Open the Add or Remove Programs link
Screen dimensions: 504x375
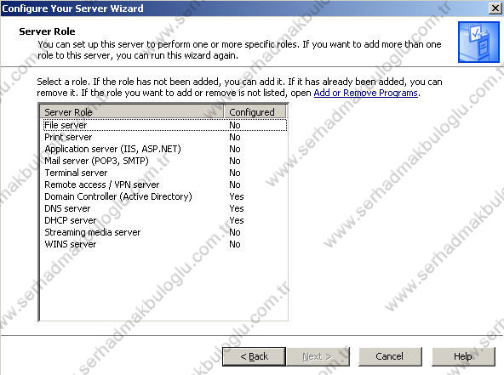click(365, 93)
